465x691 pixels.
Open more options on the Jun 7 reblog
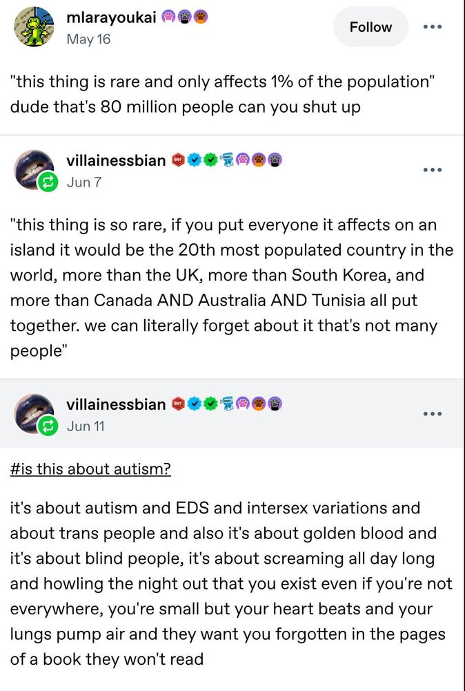433,169
